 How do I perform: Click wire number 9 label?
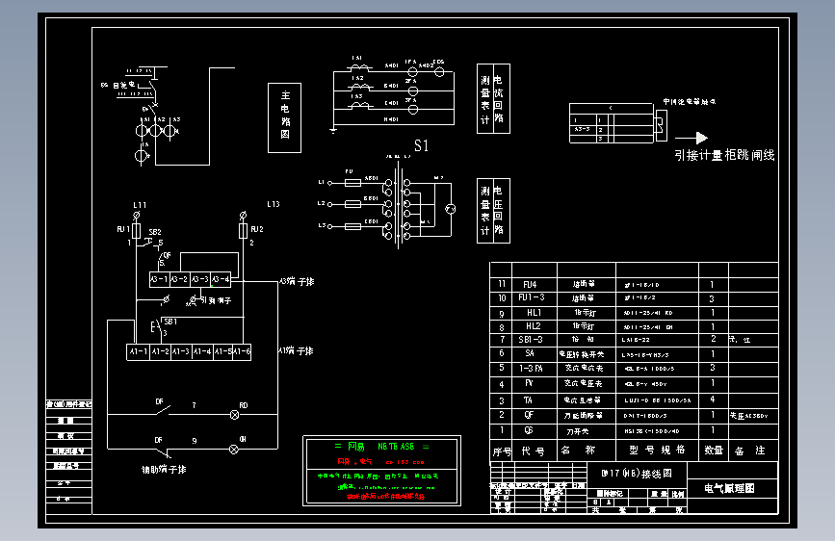tap(195, 441)
